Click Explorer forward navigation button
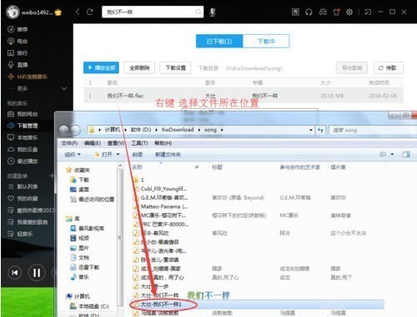This screenshot has width=417, height=317. [75, 130]
